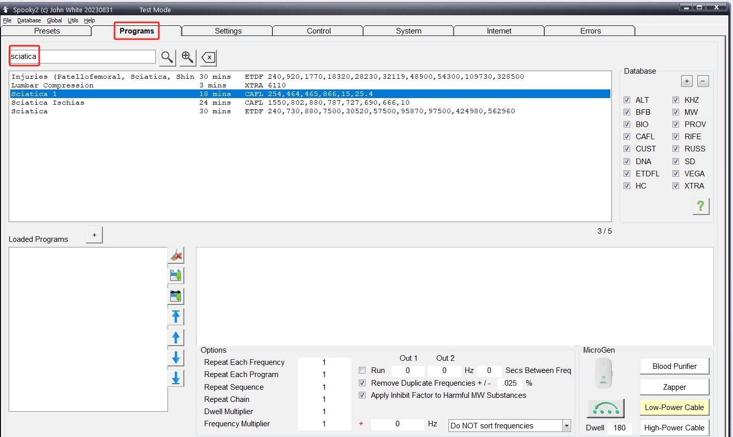Click the first floppy disk save icon

(176, 275)
